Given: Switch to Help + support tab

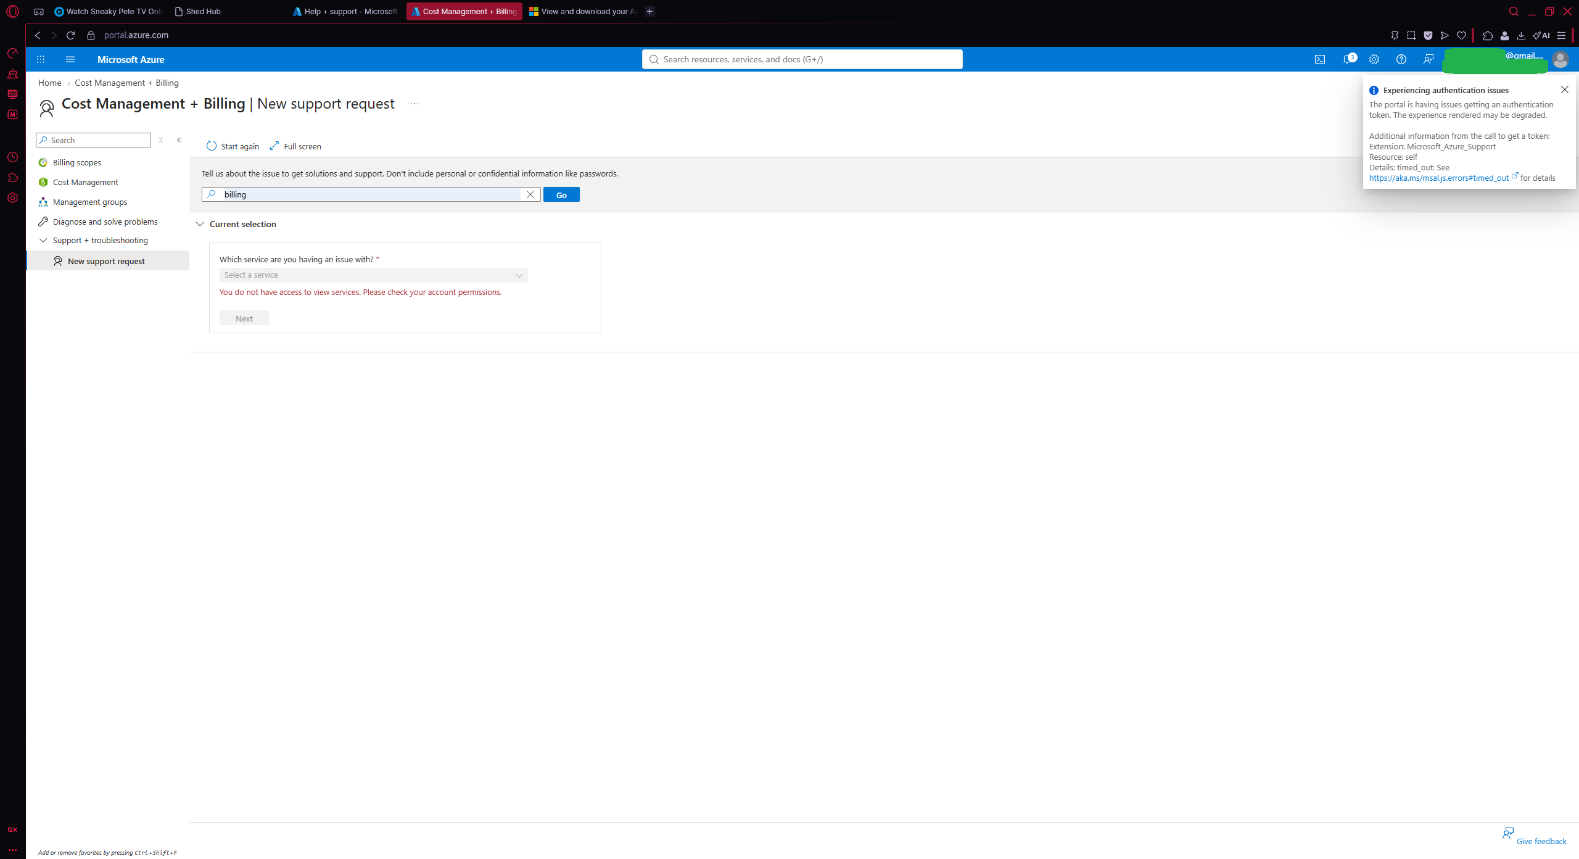Looking at the screenshot, I should [345, 11].
